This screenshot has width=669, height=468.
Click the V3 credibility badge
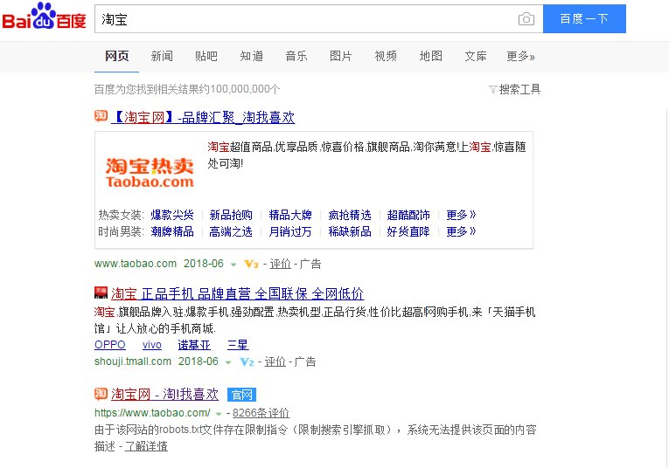pyautogui.click(x=251, y=264)
